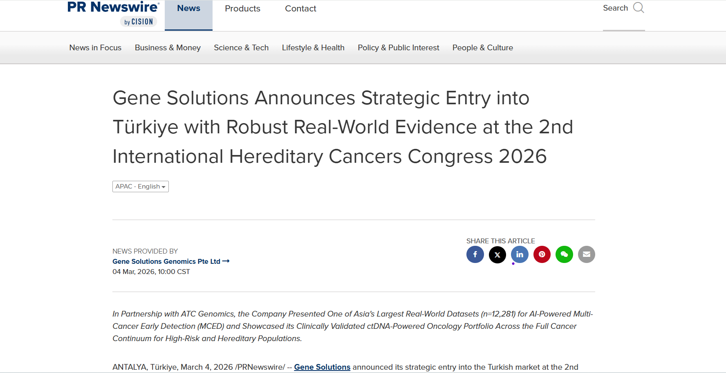Open Business & Money category
The width and height of the screenshot is (726, 373).
[x=168, y=48]
